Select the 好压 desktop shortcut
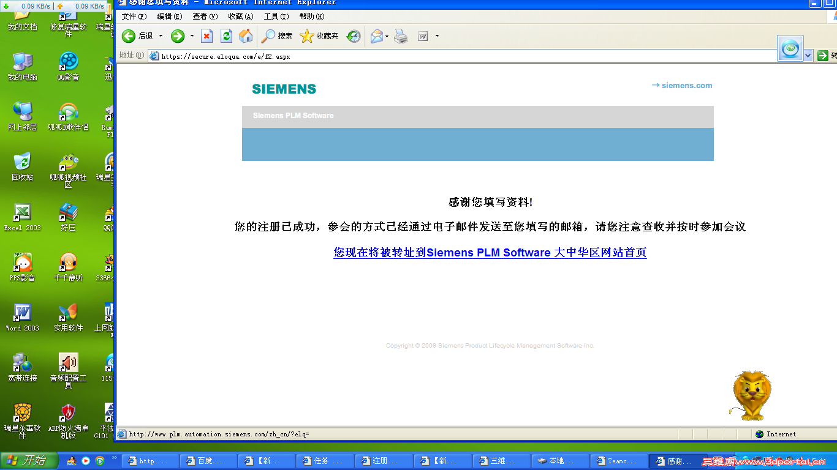This screenshot has height=470, width=837. pos(69,217)
